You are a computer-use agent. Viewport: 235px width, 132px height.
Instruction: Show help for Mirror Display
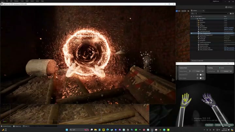click(197, 78)
